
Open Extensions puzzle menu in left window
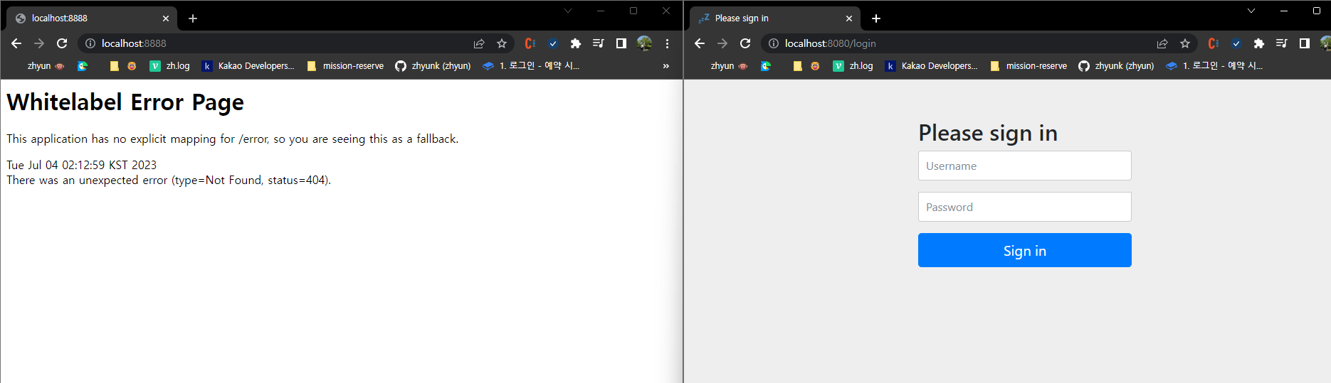576,43
